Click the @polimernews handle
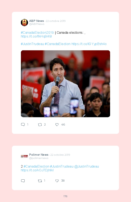The width and height of the screenshot is (131, 202). point(39,158)
